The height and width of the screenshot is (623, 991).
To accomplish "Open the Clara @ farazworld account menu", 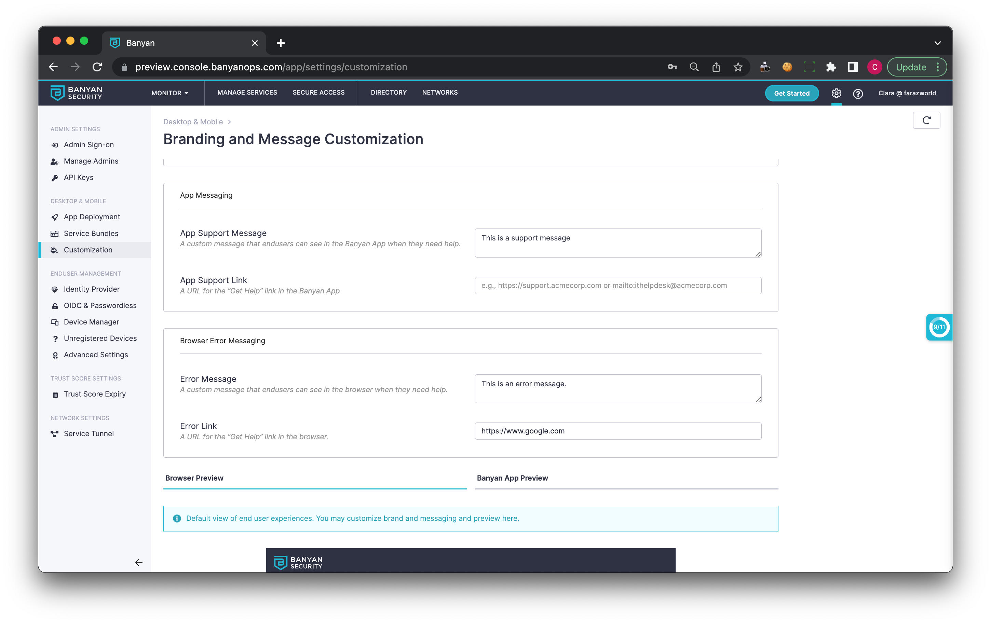I will (907, 93).
